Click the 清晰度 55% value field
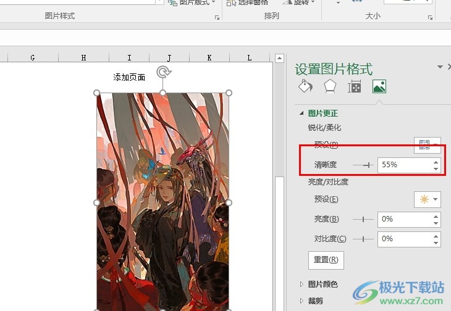 [405, 165]
